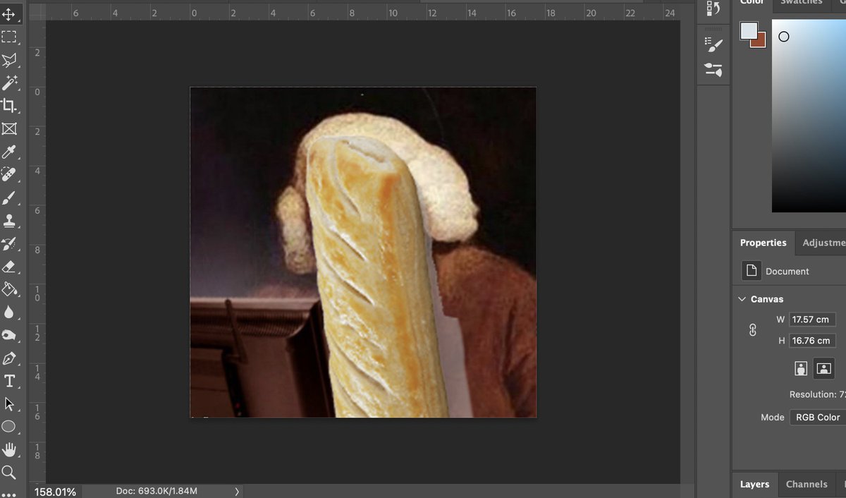Select the Sponge tool
The width and height of the screenshot is (846, 498).
(x=9, y=335)
